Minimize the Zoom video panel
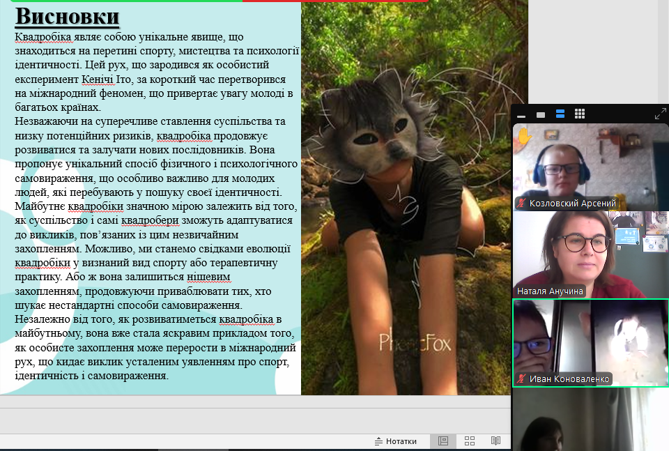Image resolution: width=669 pixels, height=451 pixels. 521,114
